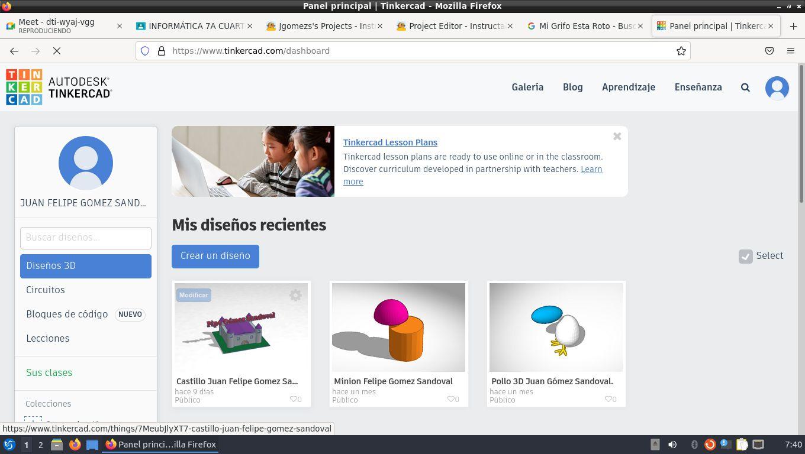Close the Project Editor tab
The height and width of the screenshot is (454, 805).
(x=510, y=26)
